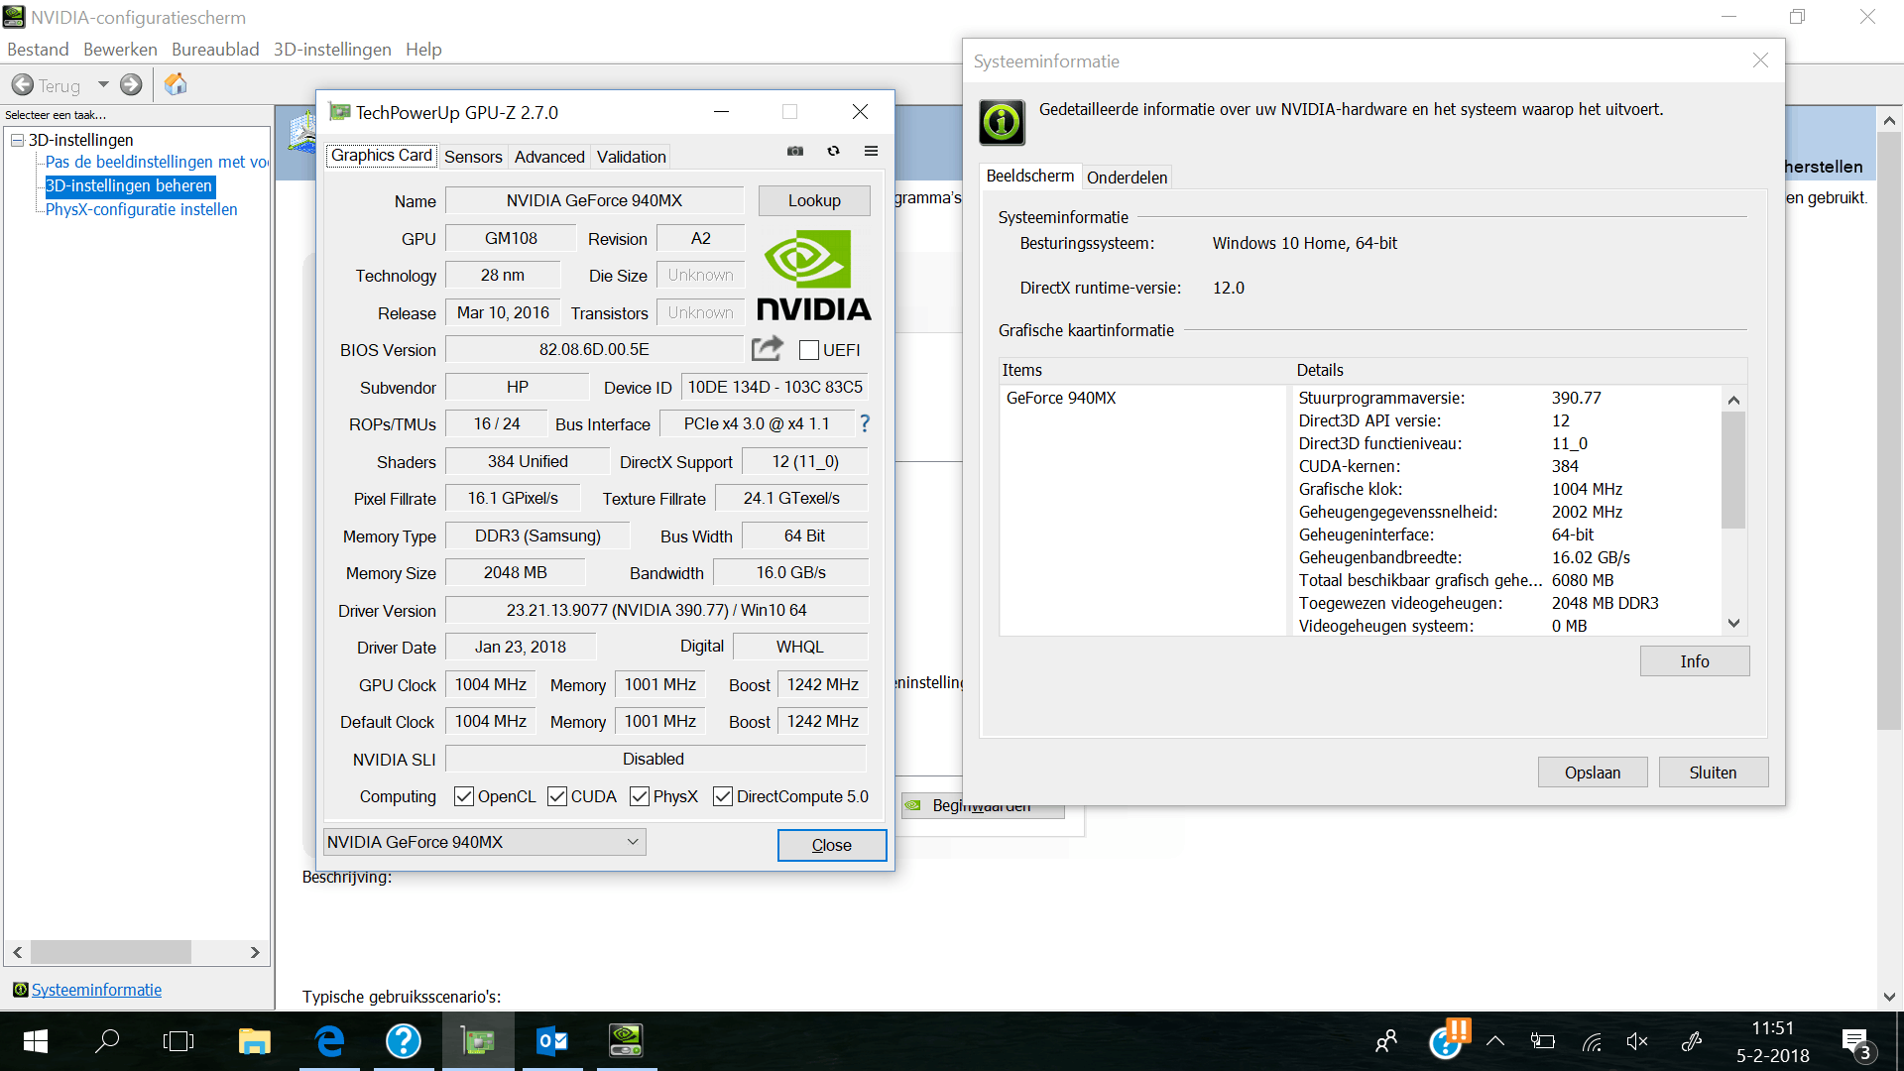Toggle the DirectCompute 5.0 checkbox
The width and height of the screenshot is (1904, 1071).
723,796
